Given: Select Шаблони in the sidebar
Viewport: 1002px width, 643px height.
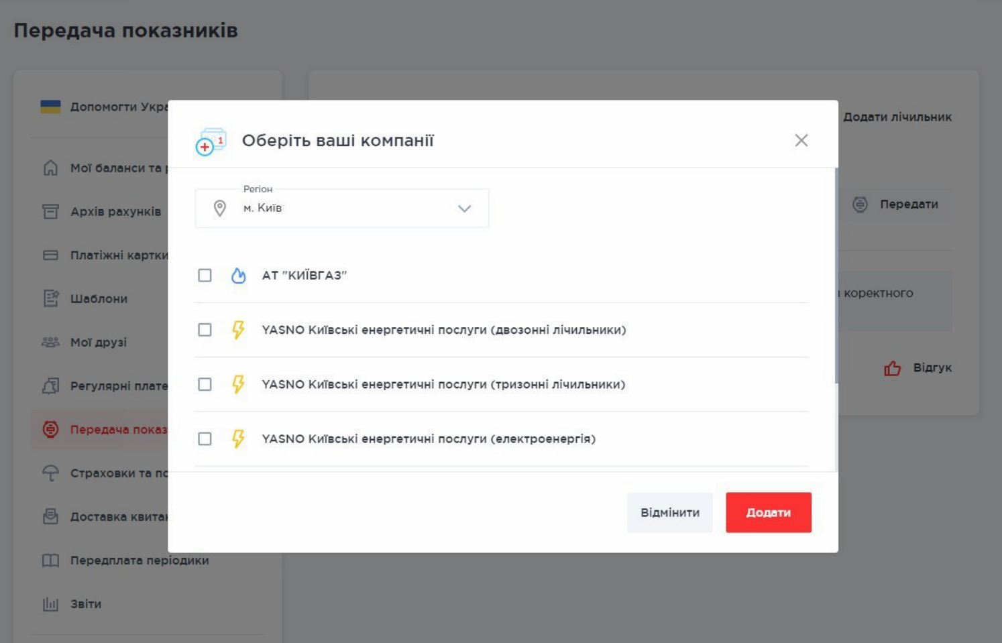Looking at the screenshot, I should coord(99,298).
